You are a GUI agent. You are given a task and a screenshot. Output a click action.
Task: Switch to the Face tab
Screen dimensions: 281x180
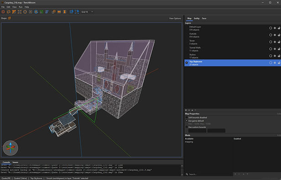point(204,18)
